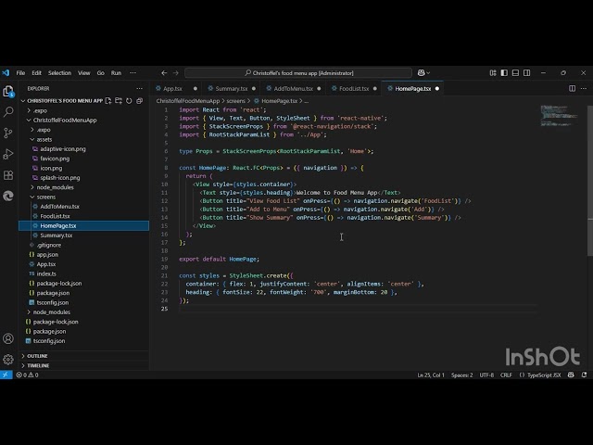Image resolution: width=593 pixels, height=445 pixels.
Task: Switch to the AddToMenu.tsx tab
Action: [293, 89]
